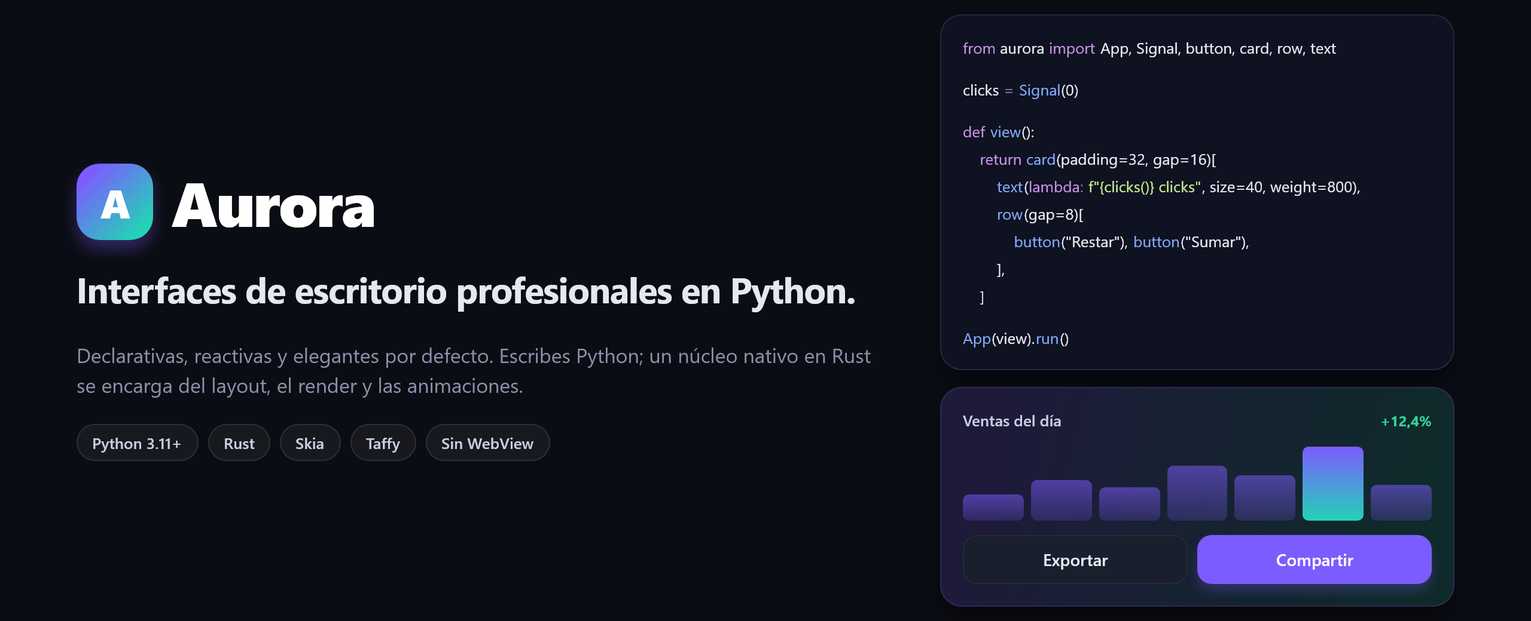The image size is (1531, 621).
Task: Click the text(lambda: ...) code line
Action: [1178, 187]
